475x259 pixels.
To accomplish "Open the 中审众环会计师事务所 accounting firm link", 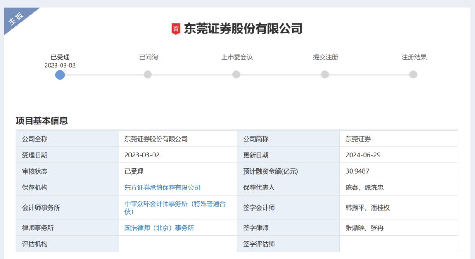I will [175, 208].
